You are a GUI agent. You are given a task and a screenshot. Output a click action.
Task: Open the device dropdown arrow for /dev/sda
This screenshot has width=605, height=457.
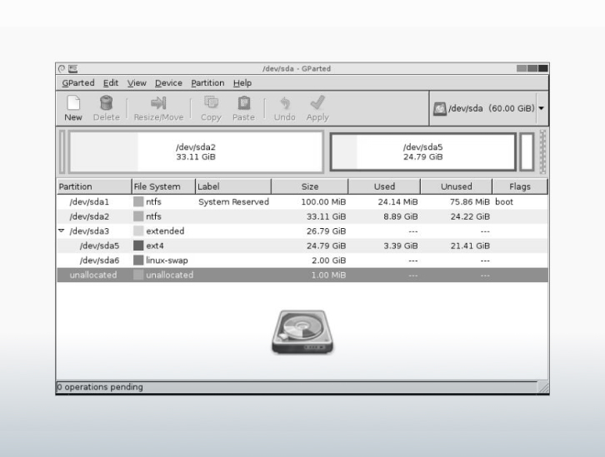(542, 108)
